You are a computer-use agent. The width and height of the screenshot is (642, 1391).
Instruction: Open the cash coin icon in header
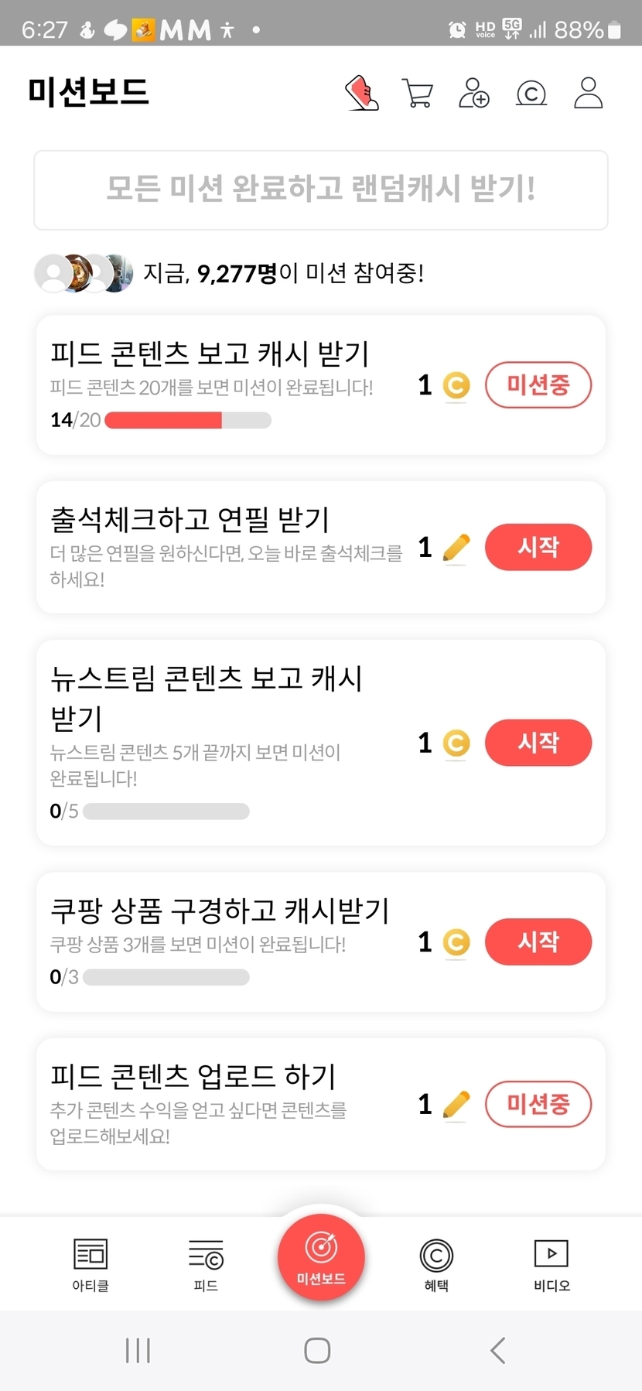pyautogui.click(x=531, y=94)
